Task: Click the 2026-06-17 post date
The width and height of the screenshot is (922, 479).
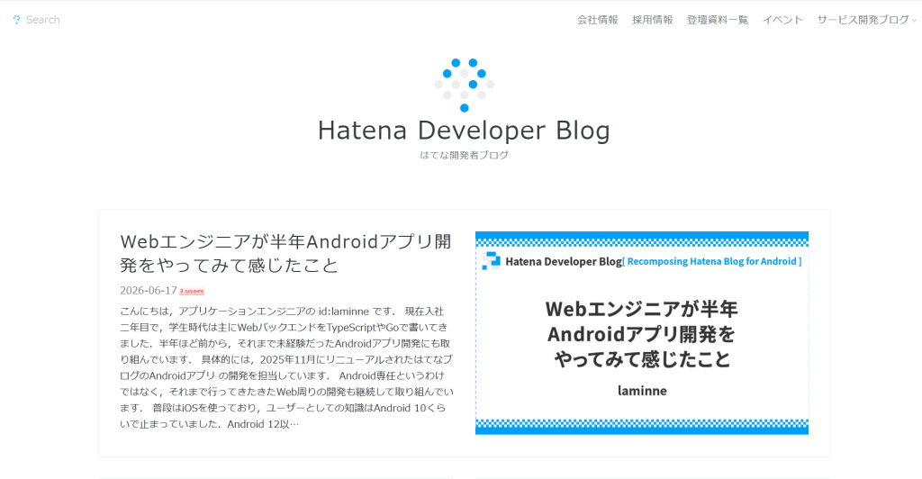Action: 149,290
